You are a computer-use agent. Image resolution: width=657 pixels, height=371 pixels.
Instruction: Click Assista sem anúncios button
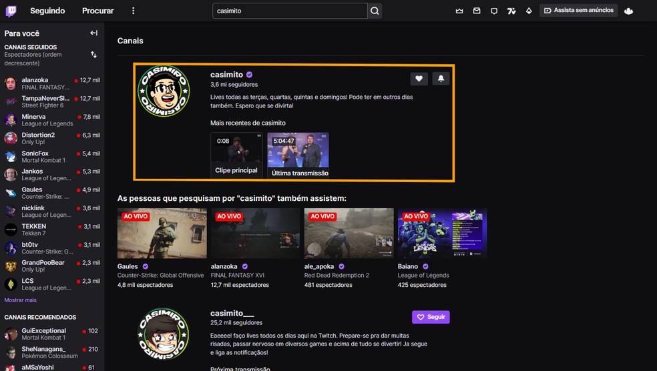[579, 11]
